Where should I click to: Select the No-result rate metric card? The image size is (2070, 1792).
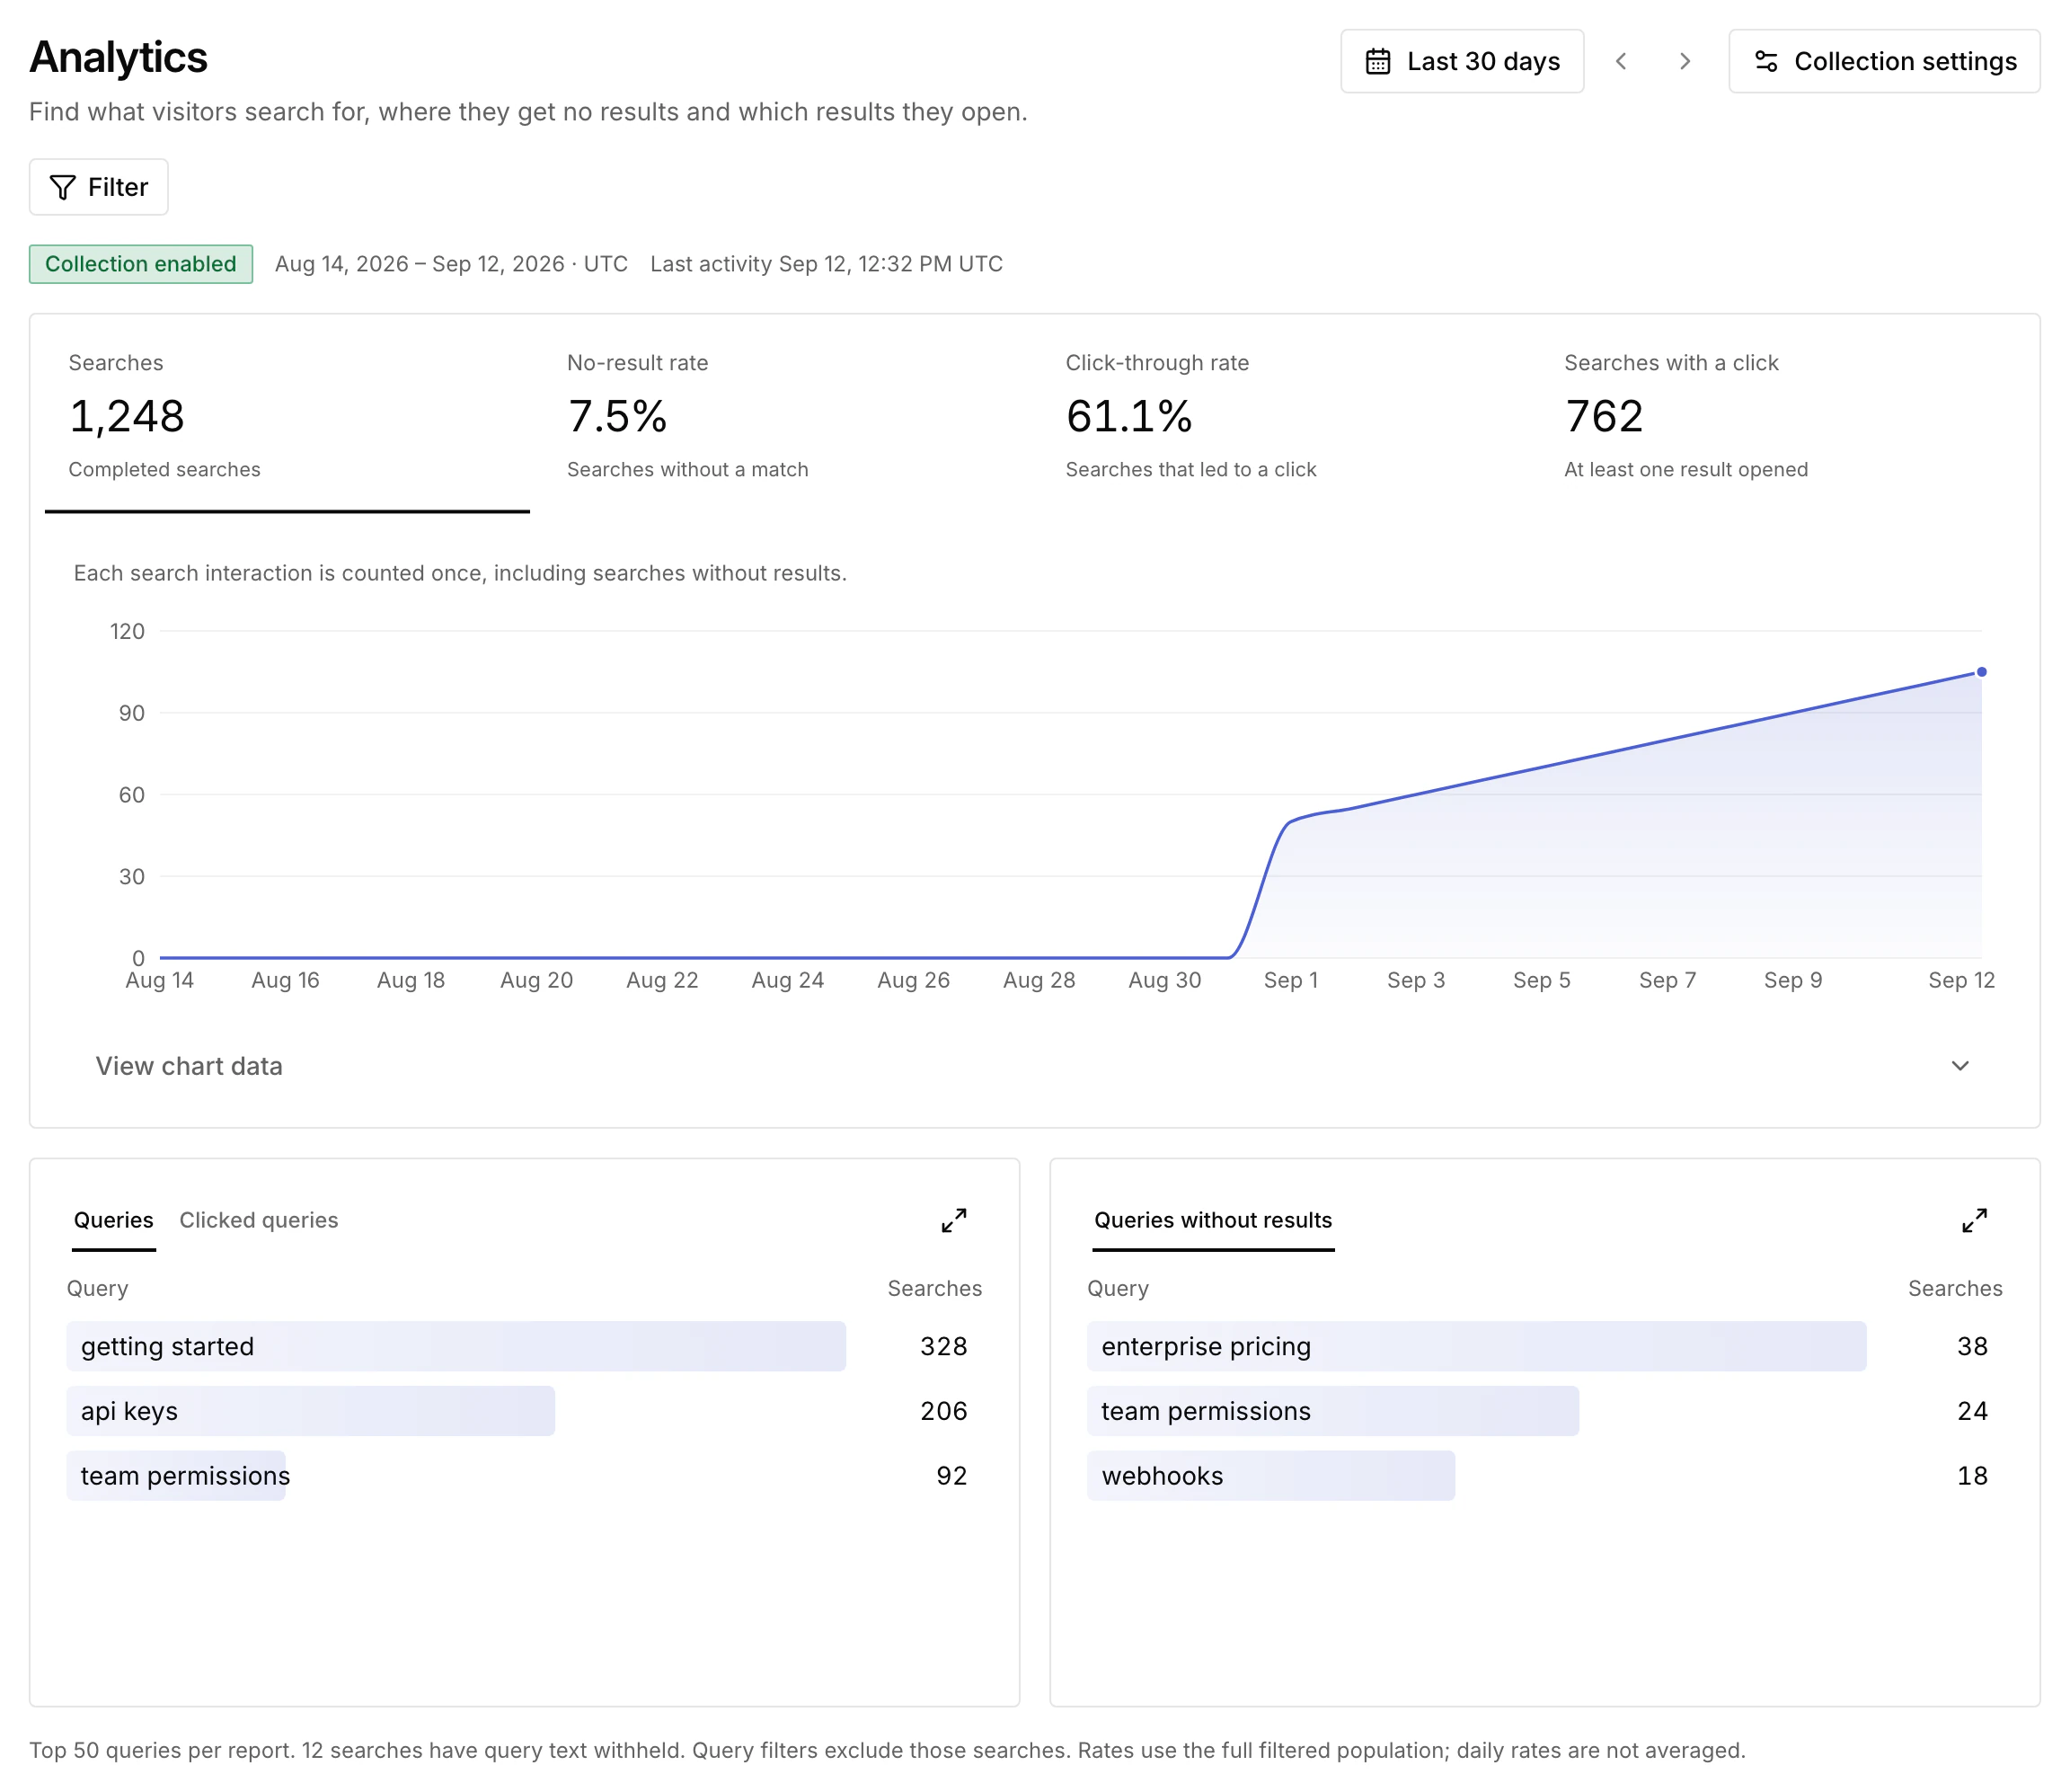click(x=785, y=415)
